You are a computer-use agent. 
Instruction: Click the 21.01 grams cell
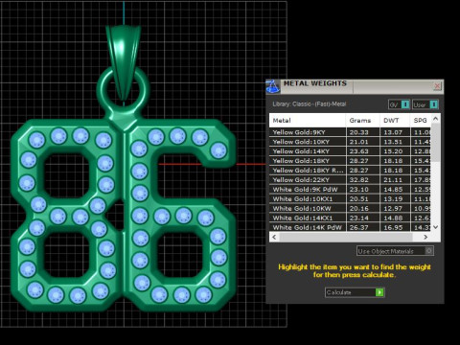363,142
